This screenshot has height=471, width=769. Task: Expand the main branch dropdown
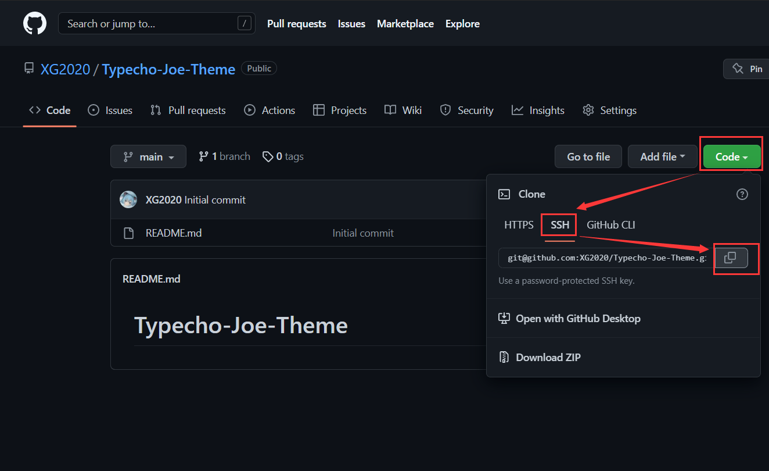(x=148, y=156)
